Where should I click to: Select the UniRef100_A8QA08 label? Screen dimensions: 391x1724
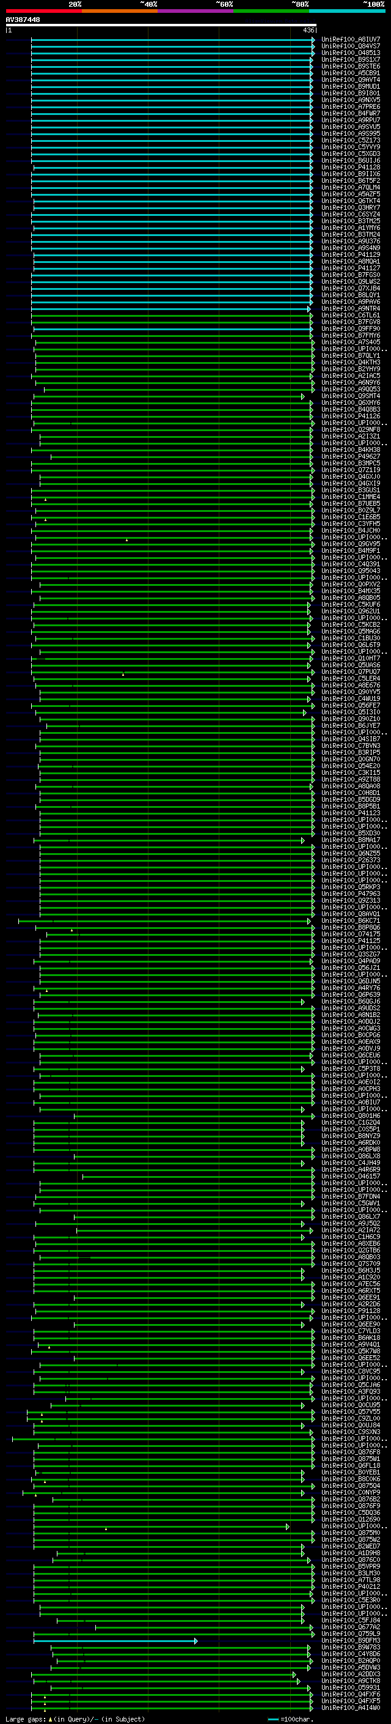point(350,786)
